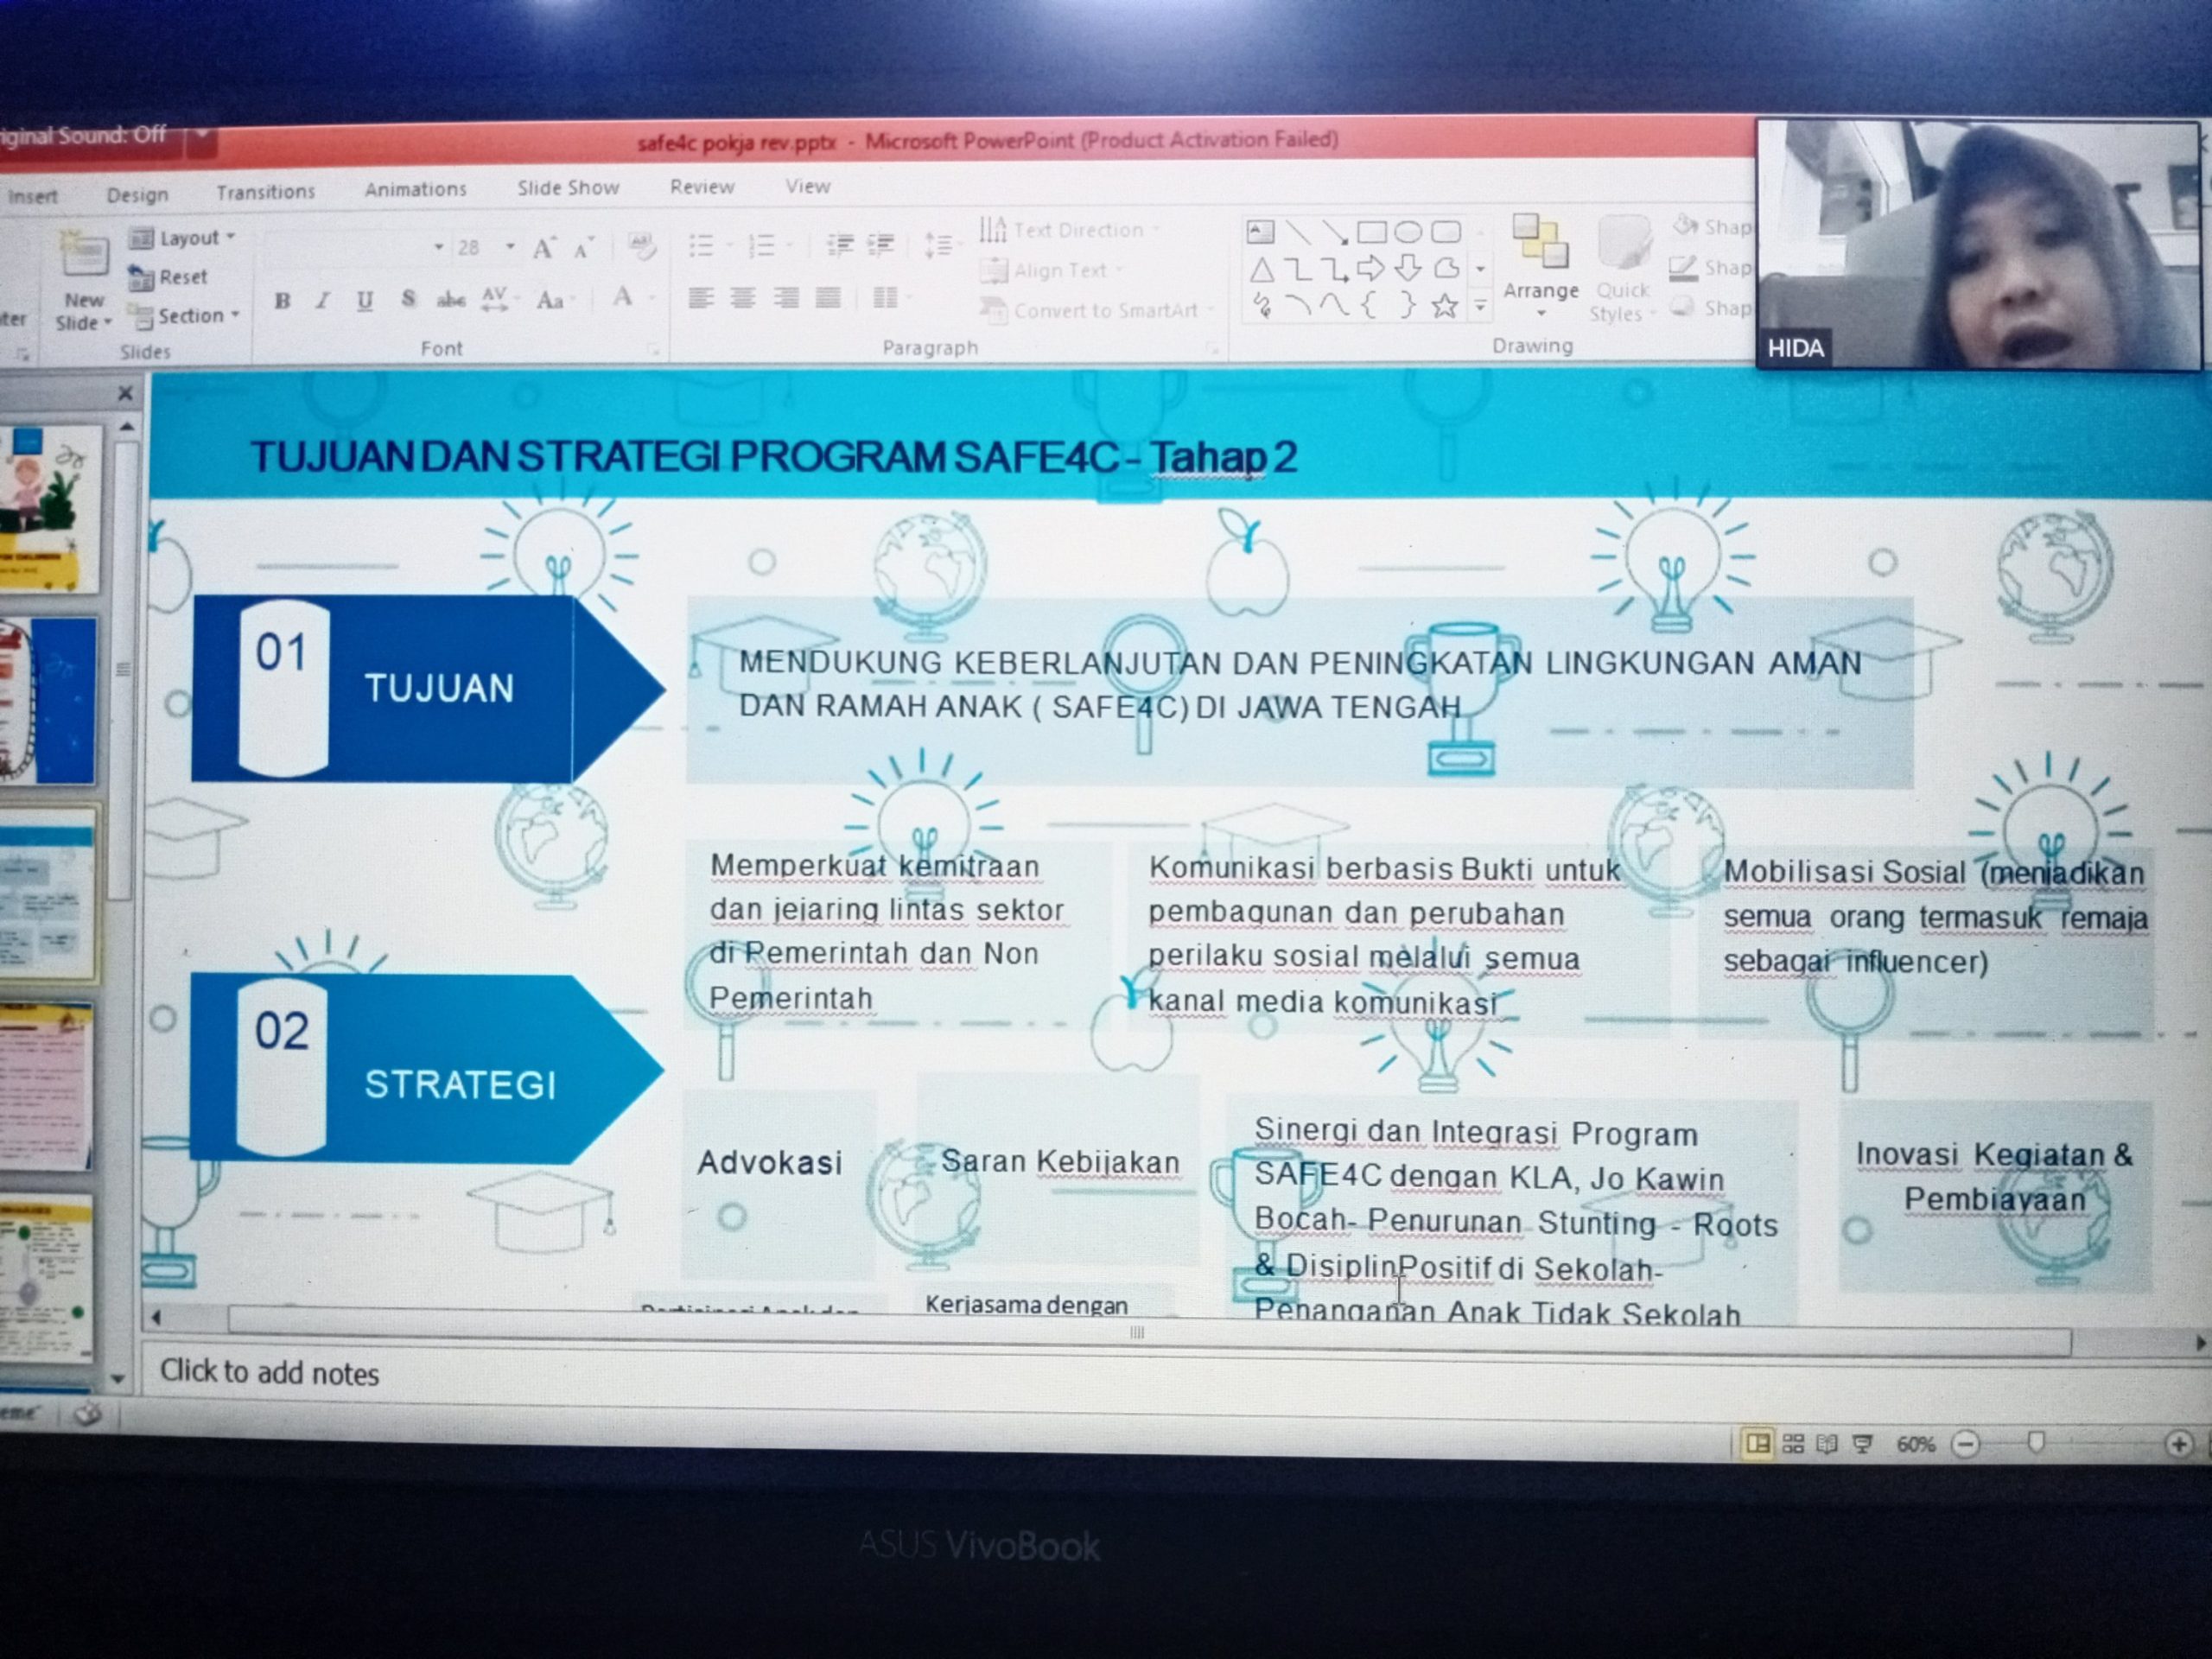The width and height of the screenshot is (2212, 1659).
Task: Toggle Justify text alignment
Action: 828,297
